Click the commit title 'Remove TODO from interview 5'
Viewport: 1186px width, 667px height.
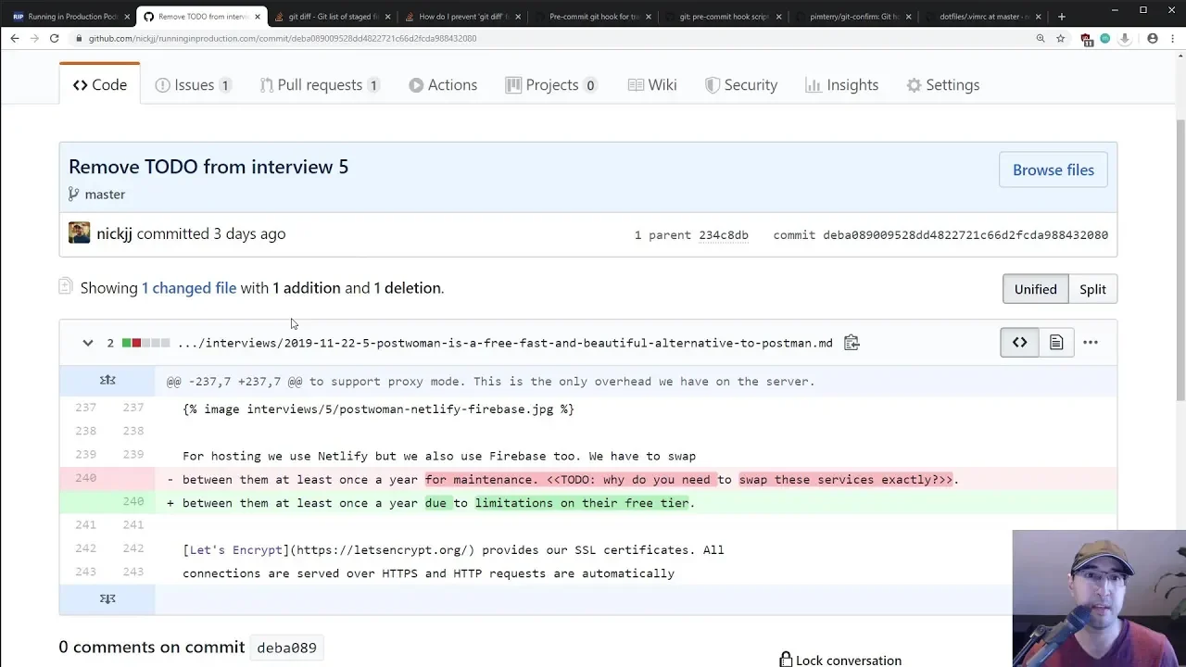pyautogui.click(x=208, y=167)
